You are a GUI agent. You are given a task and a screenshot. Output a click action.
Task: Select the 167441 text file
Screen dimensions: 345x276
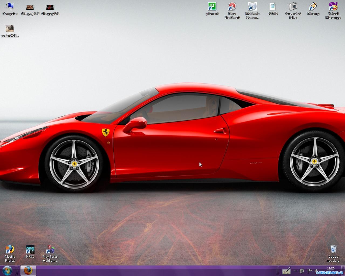click(x=272, y=9)
